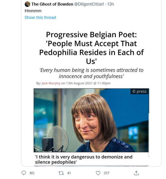Click the © press image credit label
166x179 pixels.
(x=139, y=91)
